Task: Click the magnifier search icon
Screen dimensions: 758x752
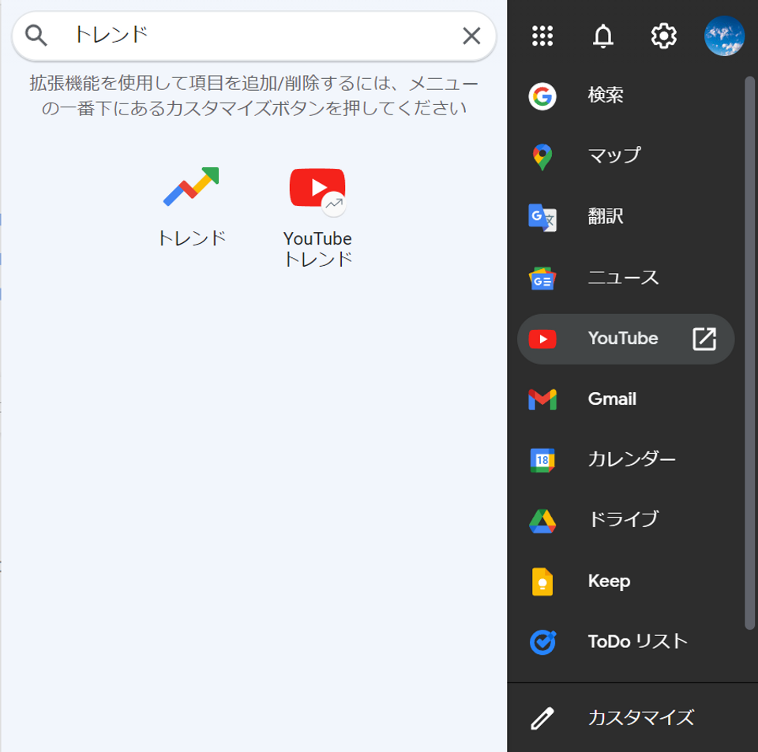Action: click(x=36, y=36)
